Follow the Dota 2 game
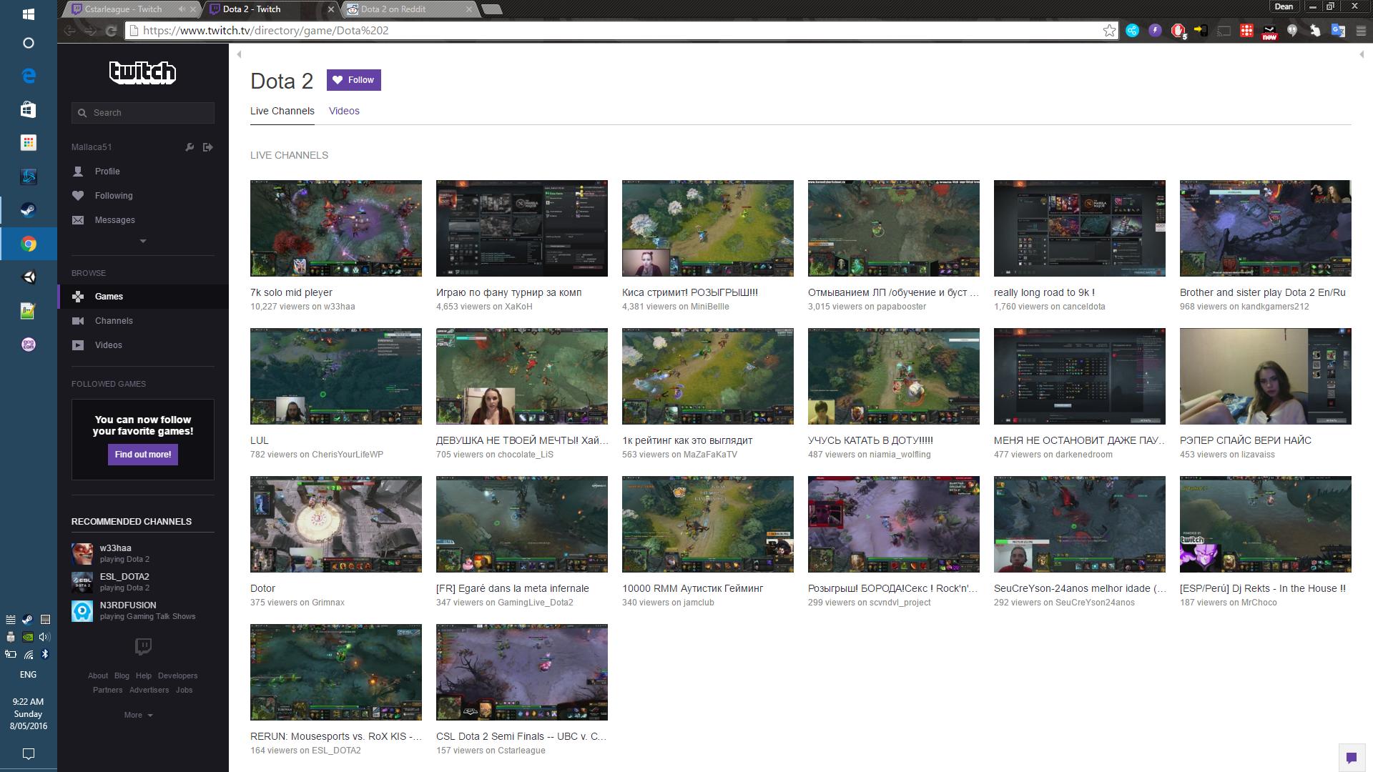Viewport: 1373px width, 772px height. click(x=353, y=80)
